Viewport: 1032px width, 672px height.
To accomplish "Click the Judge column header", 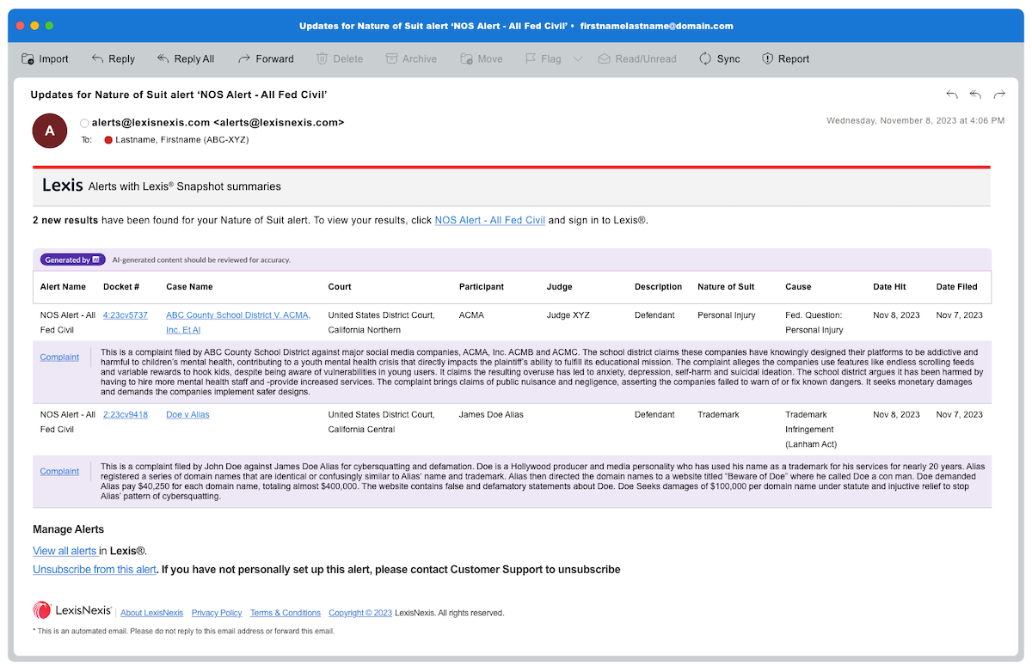I will pos(559,287).
